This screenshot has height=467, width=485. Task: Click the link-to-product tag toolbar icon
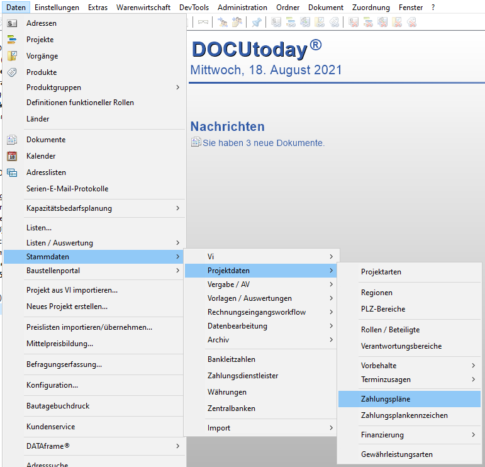(x=335, y=22)
